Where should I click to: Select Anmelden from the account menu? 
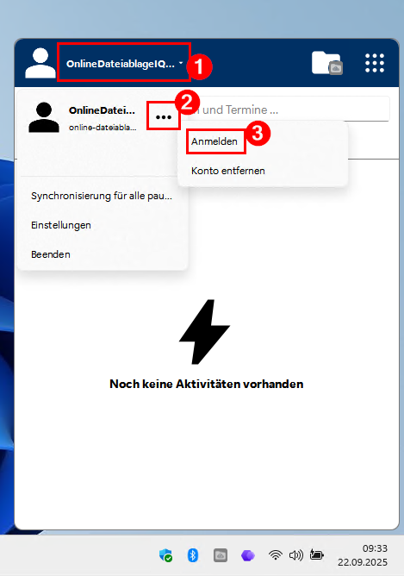pyautogui.click(x=214, y=141)
